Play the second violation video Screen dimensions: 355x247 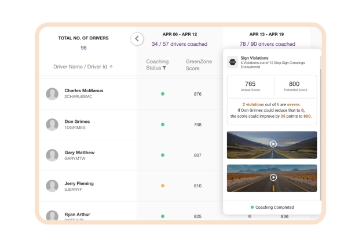click(273, 177)
